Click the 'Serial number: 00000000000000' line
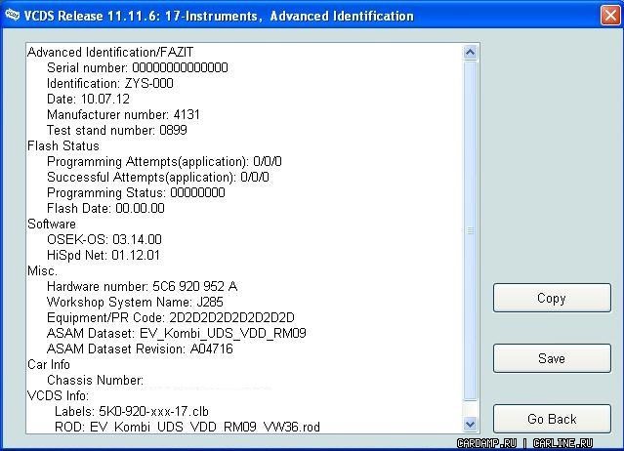Image resolution: width=624 pixels, height=451 pixels. [138, 67]
